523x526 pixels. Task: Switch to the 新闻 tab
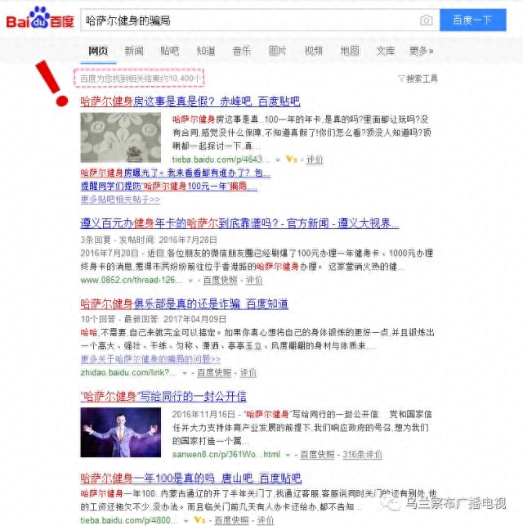pos(134,51)
